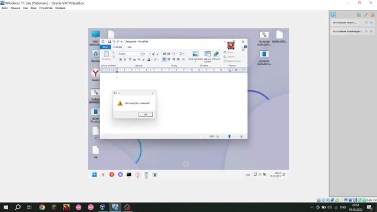Click the font color icon
Image resolution: width=377 pixels, height=212 pixels.
click(x=149, y=59)
